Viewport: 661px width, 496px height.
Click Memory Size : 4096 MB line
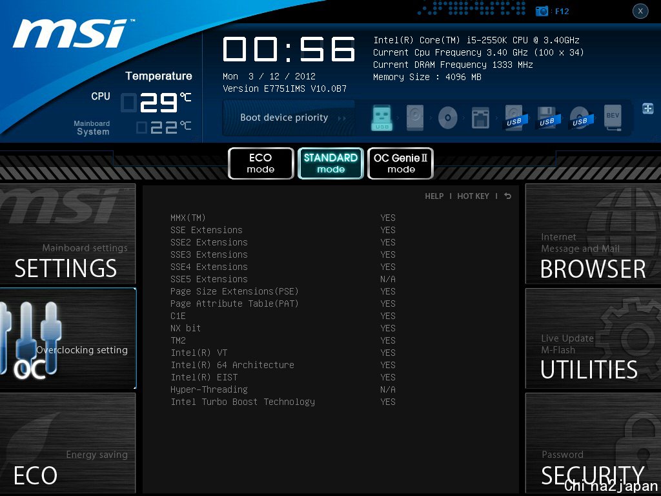point(427,77)
